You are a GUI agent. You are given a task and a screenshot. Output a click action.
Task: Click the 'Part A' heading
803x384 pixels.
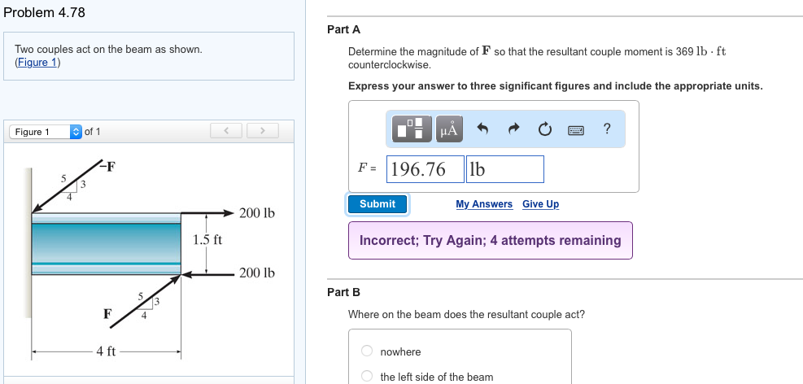pos(343,30)
